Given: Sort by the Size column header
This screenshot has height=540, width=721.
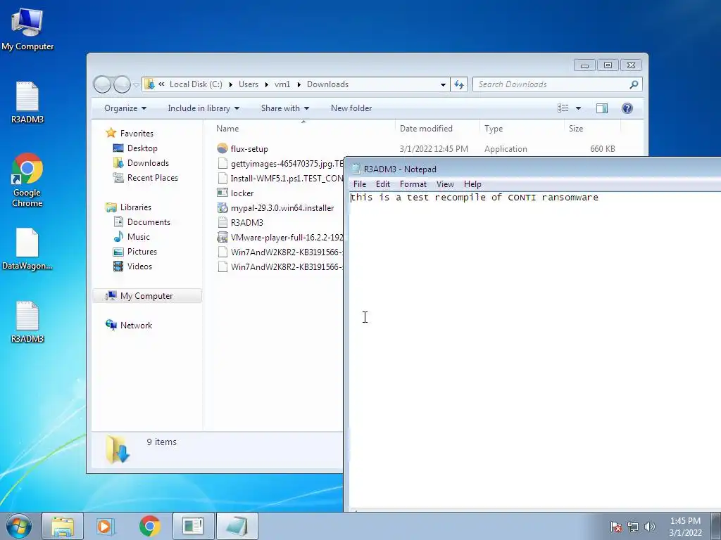Looking at the screenshot, I should click(x=592, y=129).
